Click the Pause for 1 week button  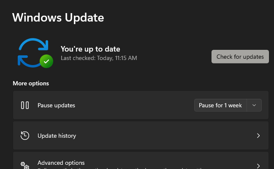pos(220,105)
